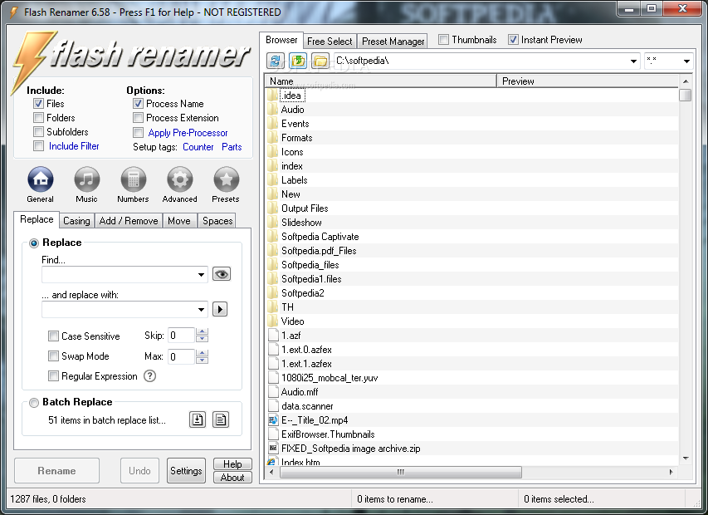Click the go up one folder icon
This screenshot has height=515, width=708.
[x=298, y=61]
